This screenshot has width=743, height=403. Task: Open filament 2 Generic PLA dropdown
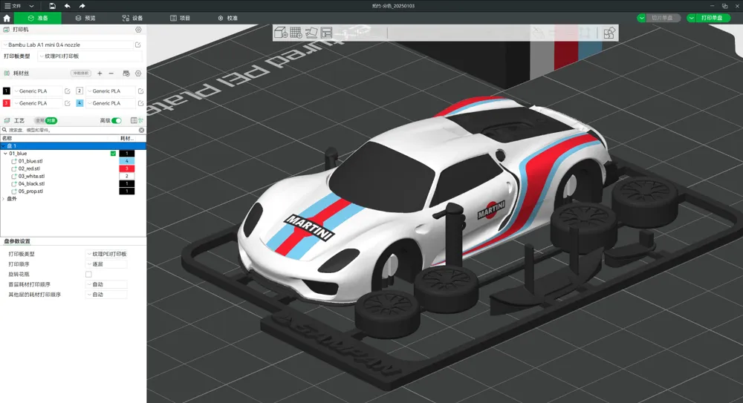tap(110, 91)
